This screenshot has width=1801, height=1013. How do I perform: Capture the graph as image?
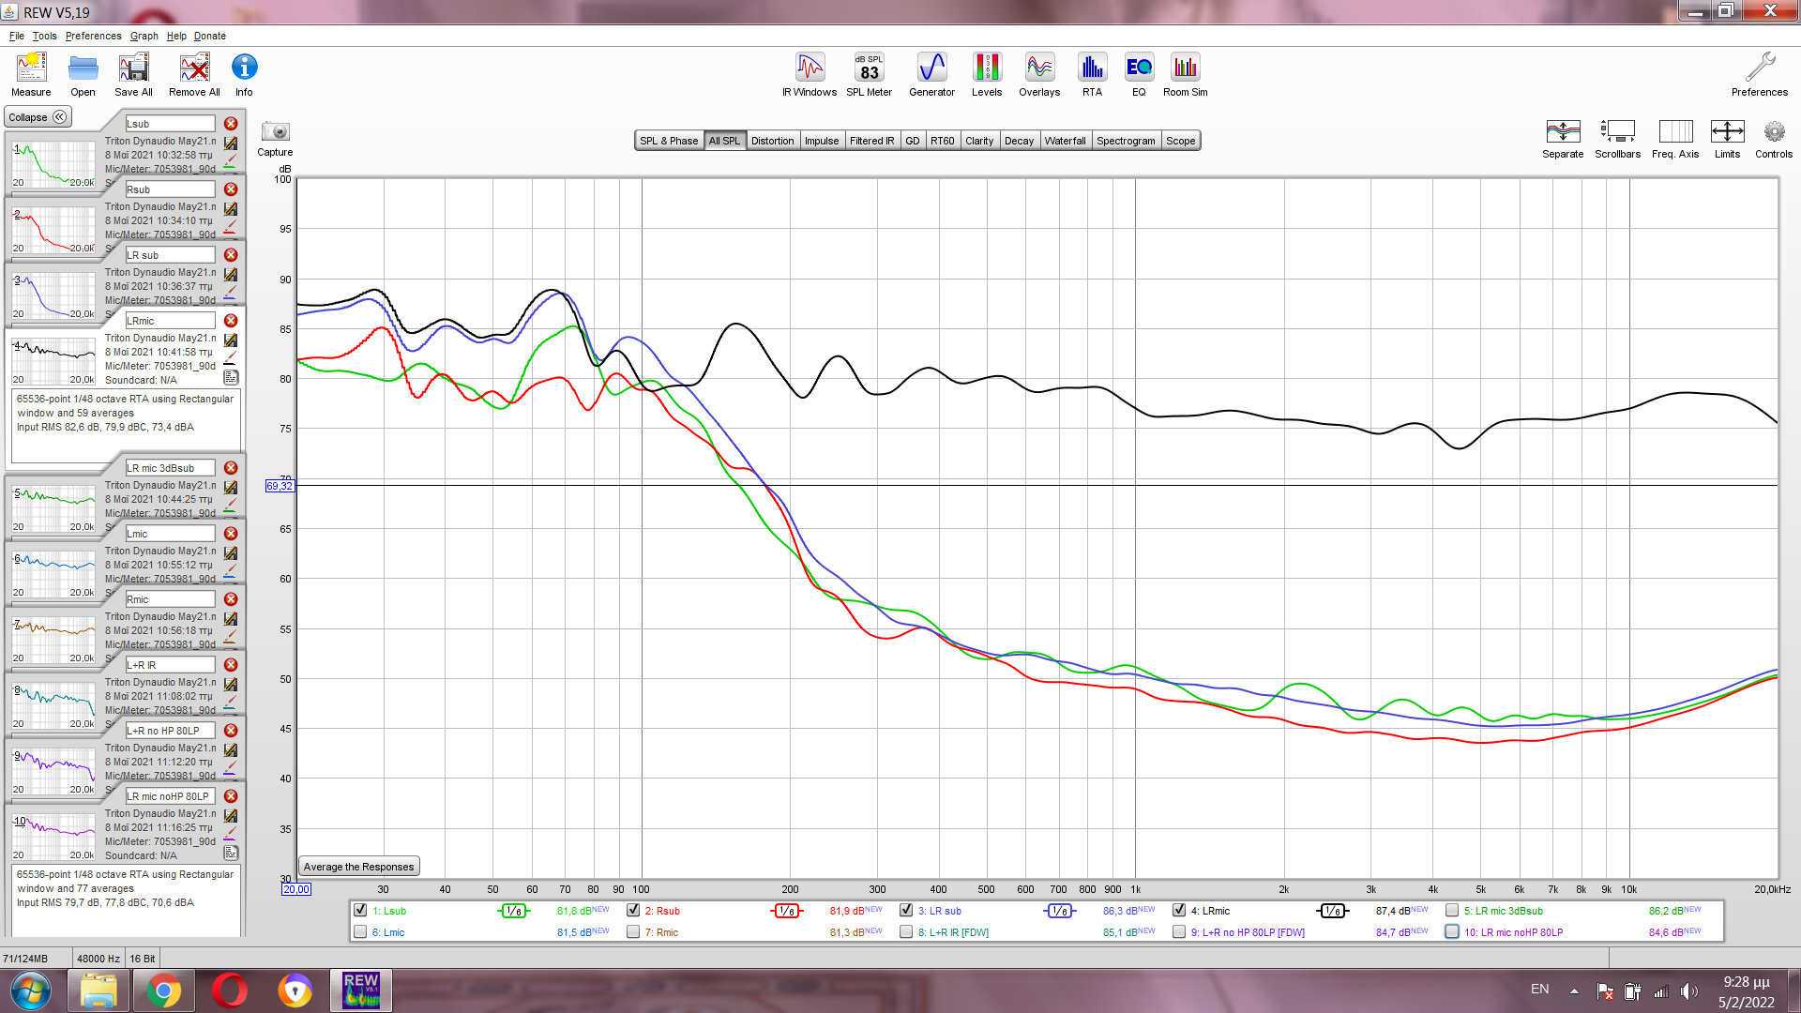(275, 138)
